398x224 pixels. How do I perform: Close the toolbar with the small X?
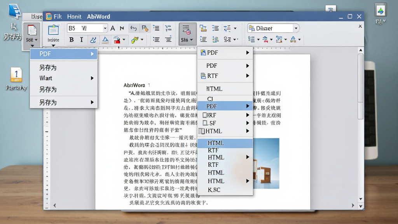click(x=360, y=26)
